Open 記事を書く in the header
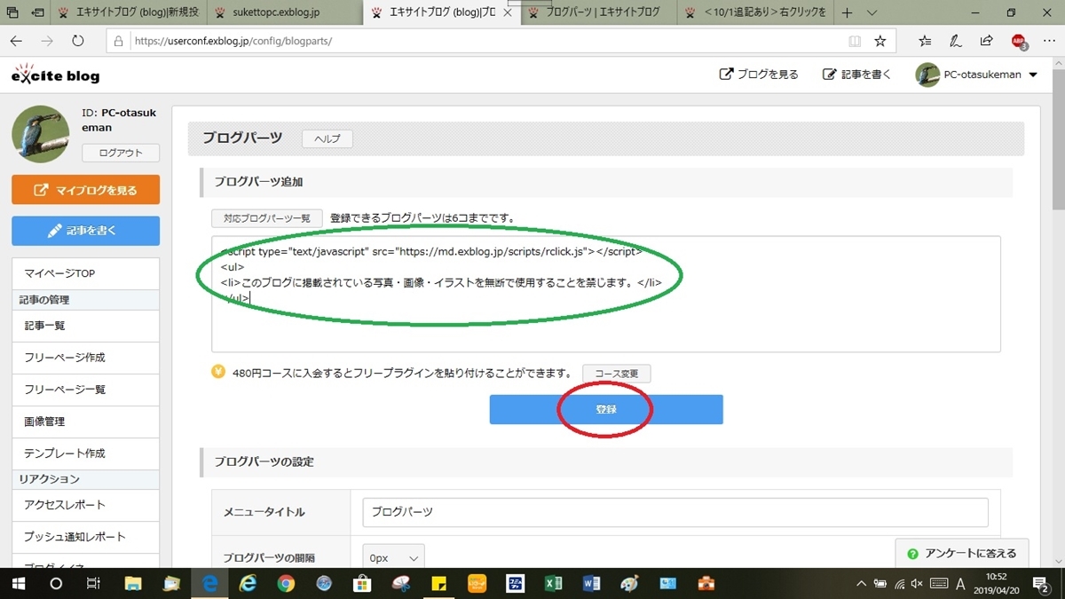Image resolution: width=1065 pixels, height=599 pixels. point(856,75)
